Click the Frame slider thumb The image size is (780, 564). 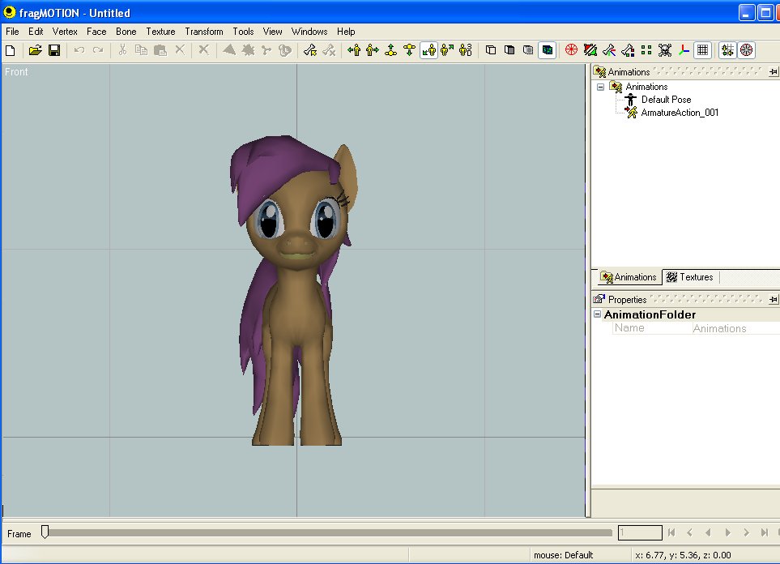[45, 532]
